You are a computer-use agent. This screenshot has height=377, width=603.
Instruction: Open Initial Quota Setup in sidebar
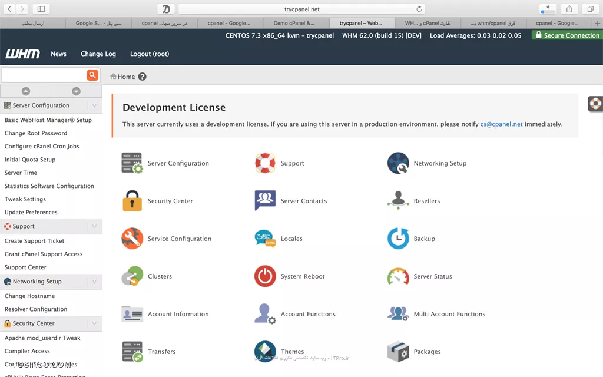click(30, 160)
